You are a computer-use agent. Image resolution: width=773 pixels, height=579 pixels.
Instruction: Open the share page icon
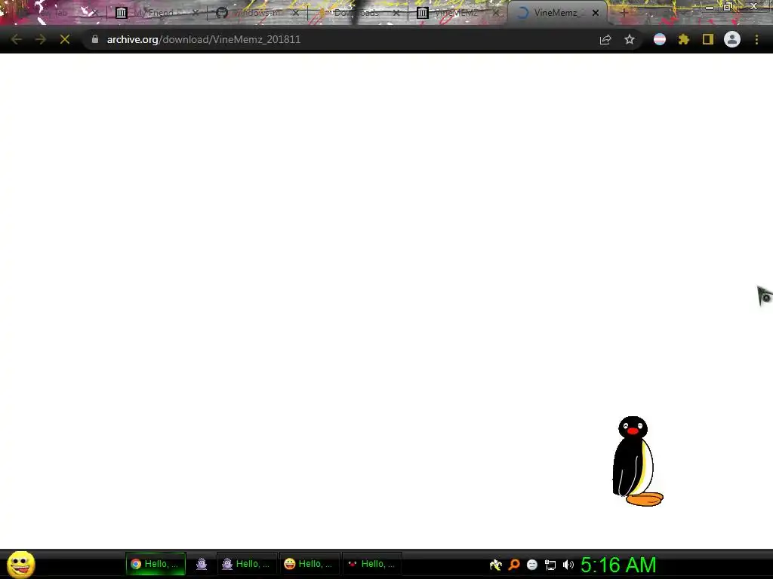tap(605, 39)
